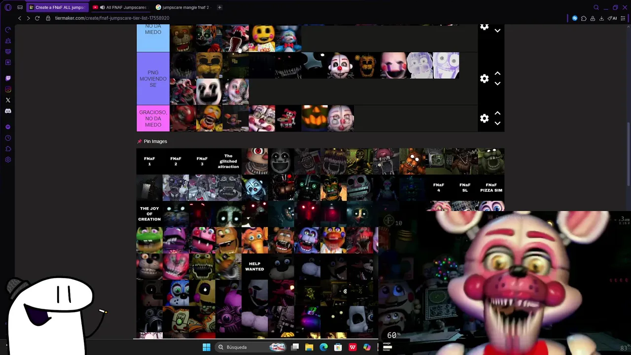Focus the tiermaker.com address bar
The width and height of the screenshot is (631, 355).
pyautogui.click(x=112, y=18)
